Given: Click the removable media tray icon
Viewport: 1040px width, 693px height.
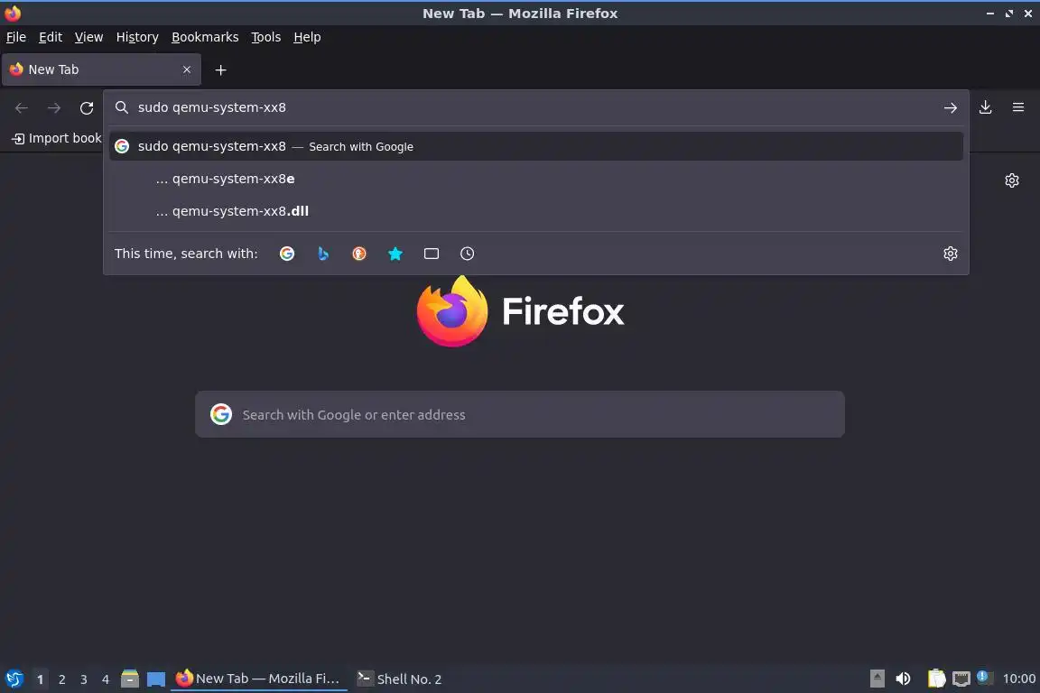Looking at the screenshot, I should (877, 679).
